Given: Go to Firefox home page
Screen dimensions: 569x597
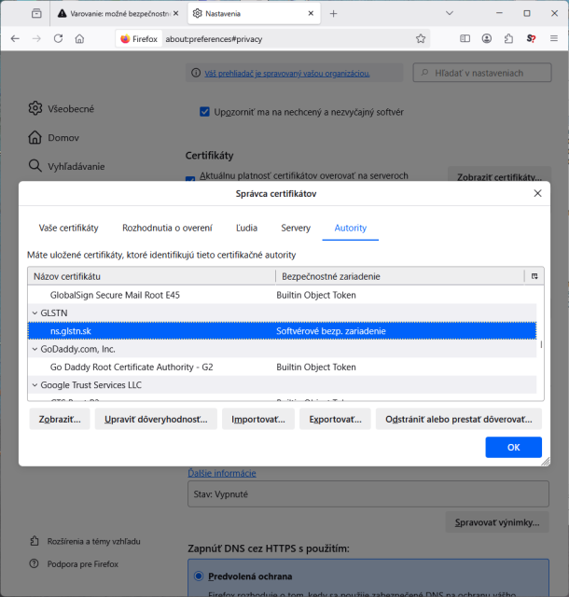Looking at the screenshot, I should 79,38.
